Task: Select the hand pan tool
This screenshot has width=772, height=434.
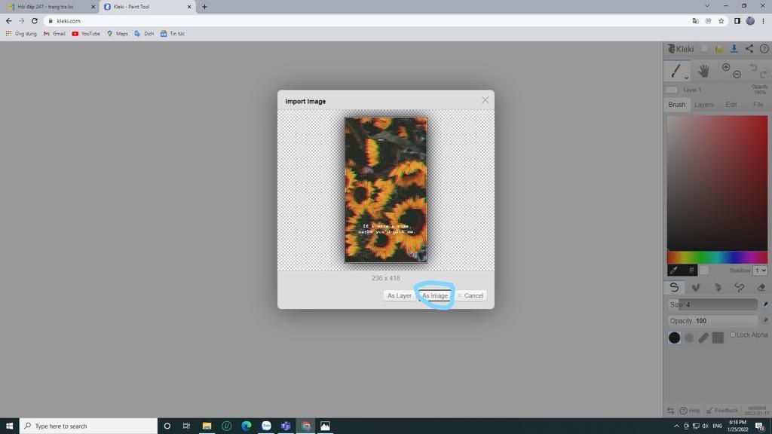Action: click(703, 71)
